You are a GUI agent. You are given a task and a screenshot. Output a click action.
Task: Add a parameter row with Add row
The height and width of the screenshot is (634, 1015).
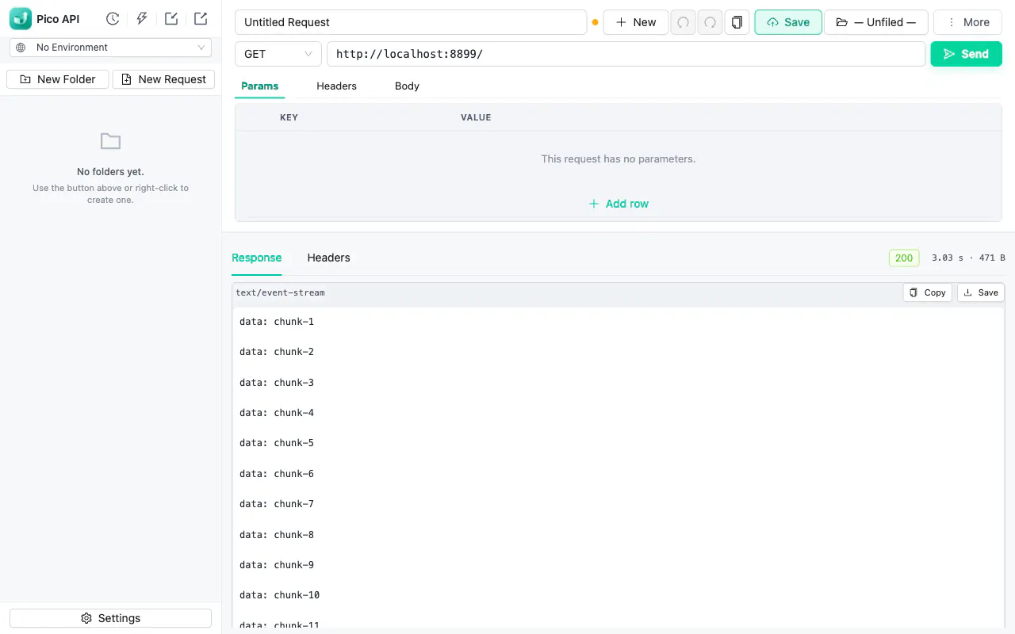(619, 204)
